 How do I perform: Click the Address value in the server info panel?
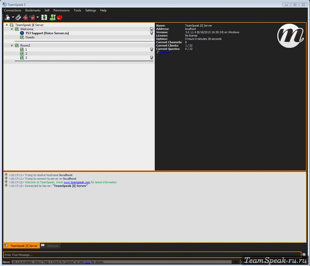pyautogui.click(x=190, y=29)
